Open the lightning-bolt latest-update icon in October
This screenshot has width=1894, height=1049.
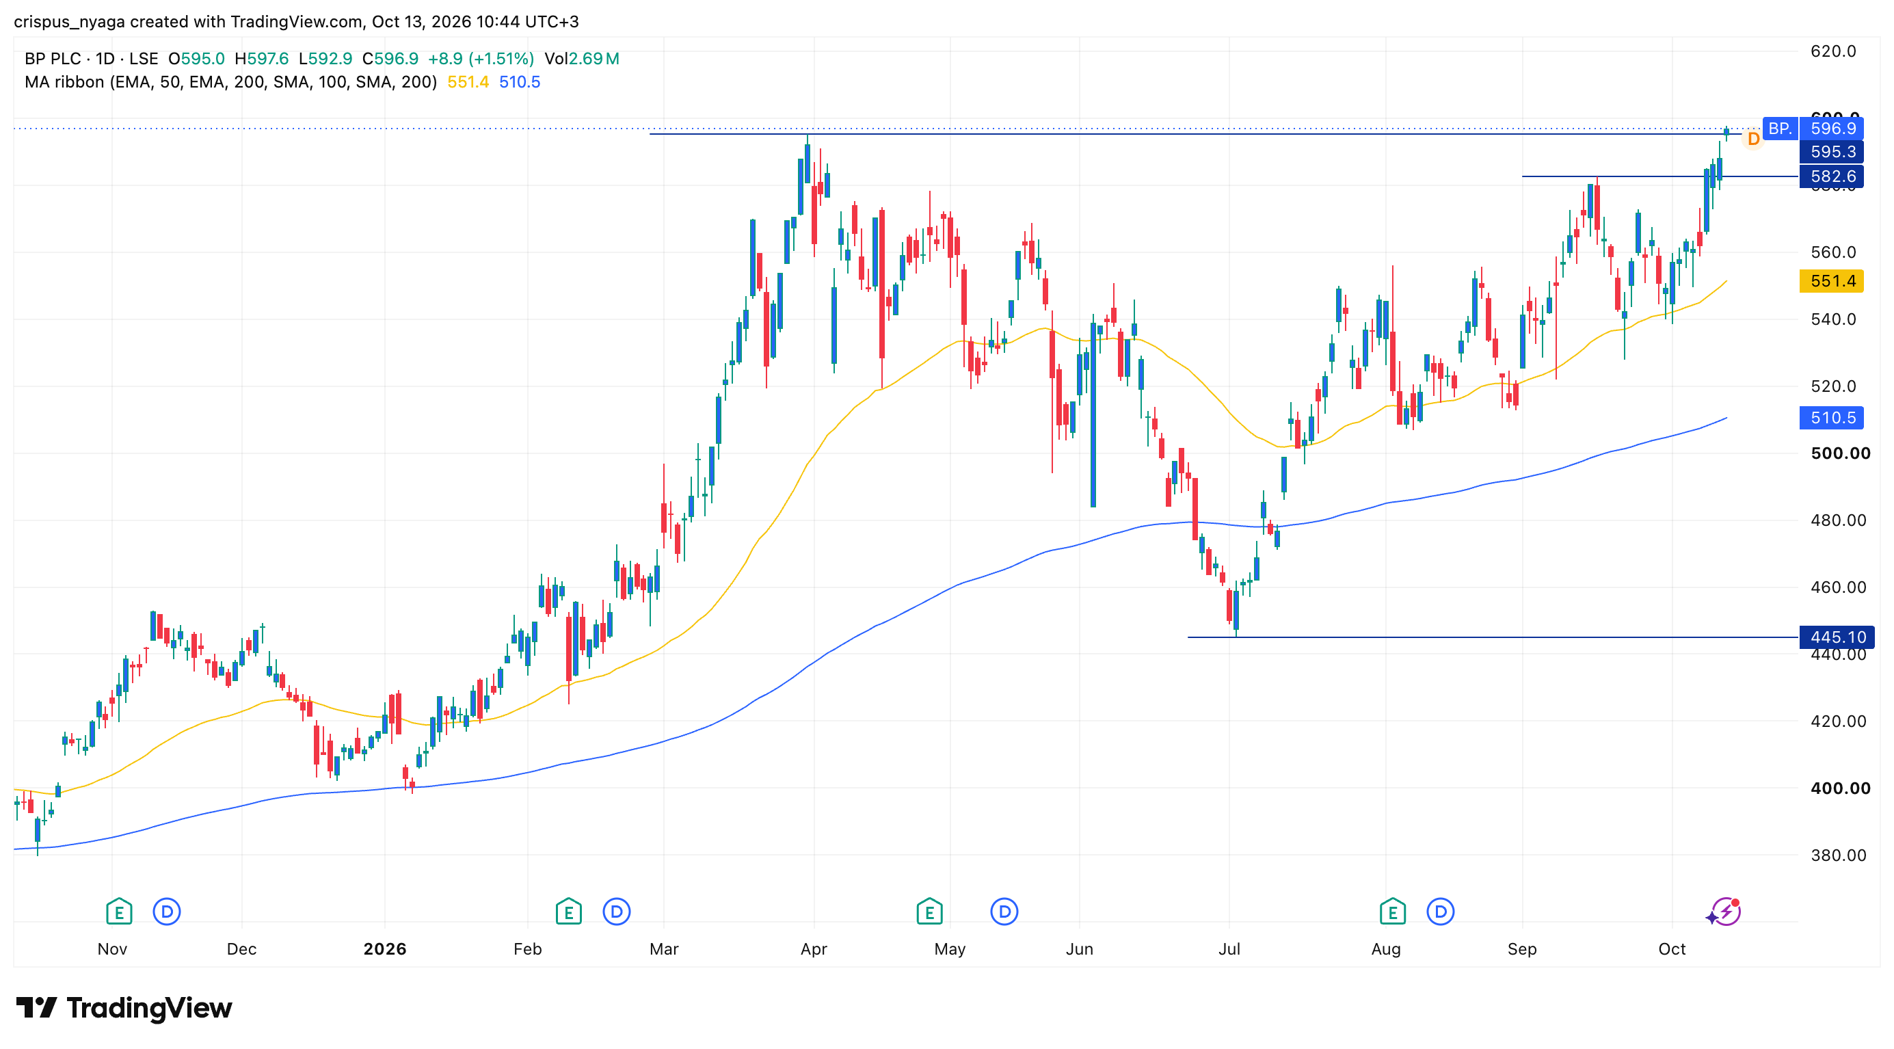(x=1724, y=912)
